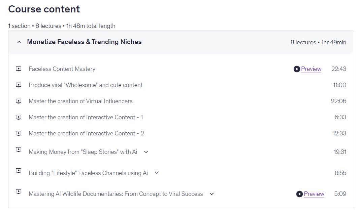The image size is (357, 214).
Task: Select the Monetize Faceless & Trending Niches title
Action: 84,42
